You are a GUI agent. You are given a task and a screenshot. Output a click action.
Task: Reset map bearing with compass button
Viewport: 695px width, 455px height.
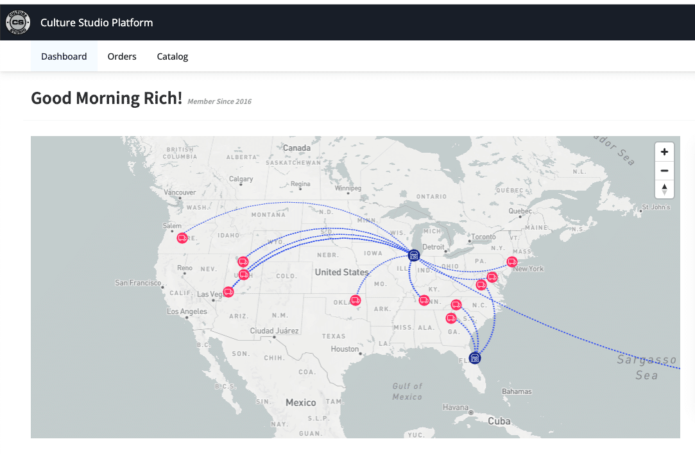[664, 189]
